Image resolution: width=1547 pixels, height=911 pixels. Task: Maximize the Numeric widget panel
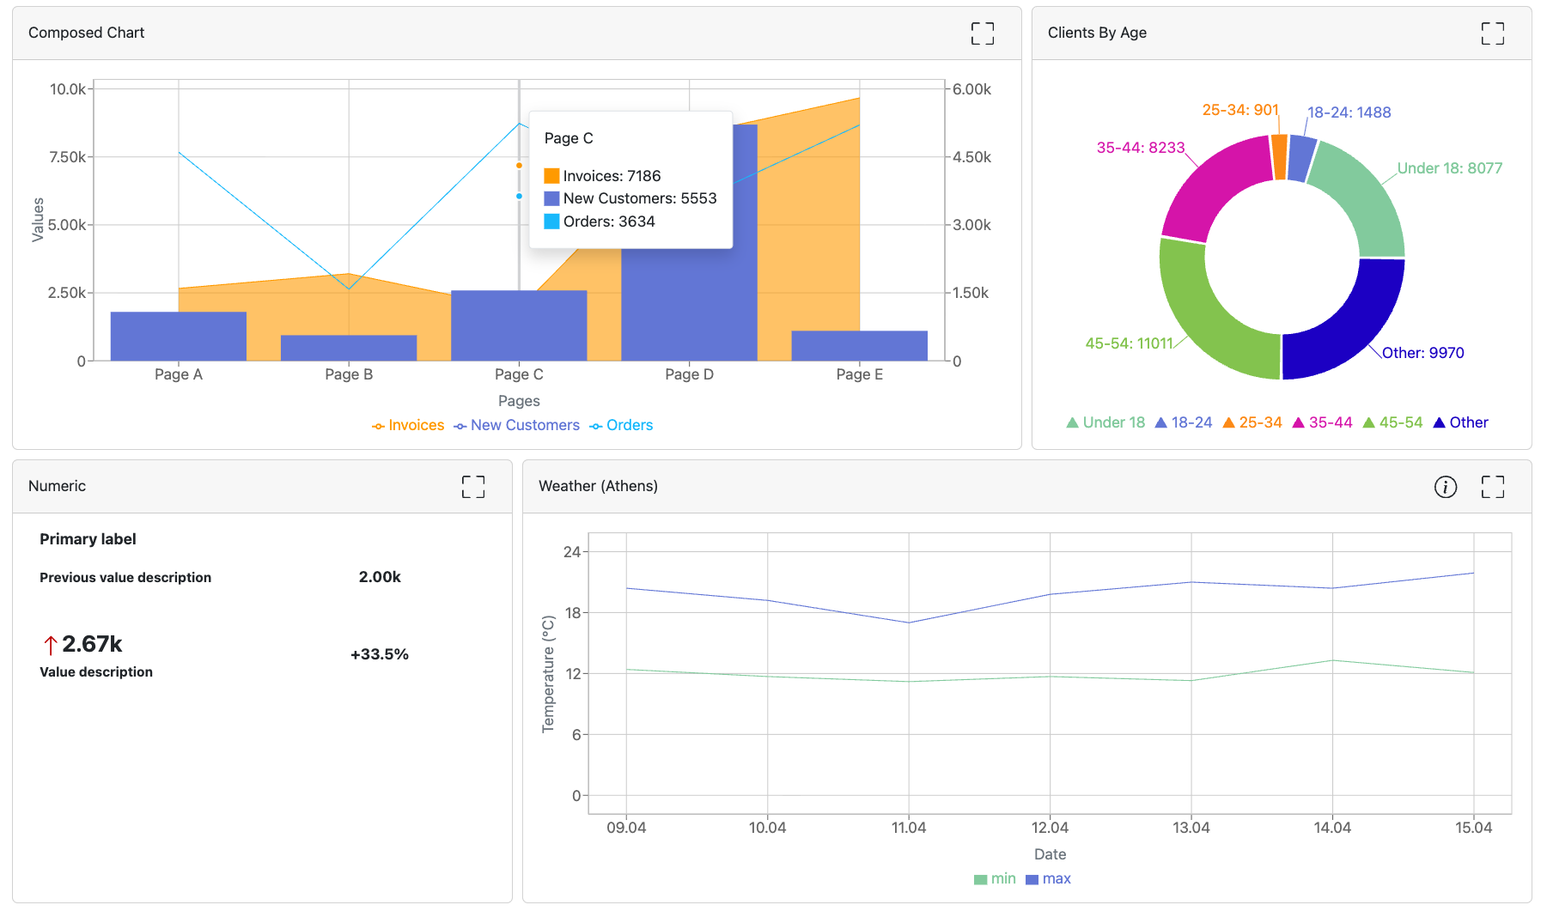(472, 487)
